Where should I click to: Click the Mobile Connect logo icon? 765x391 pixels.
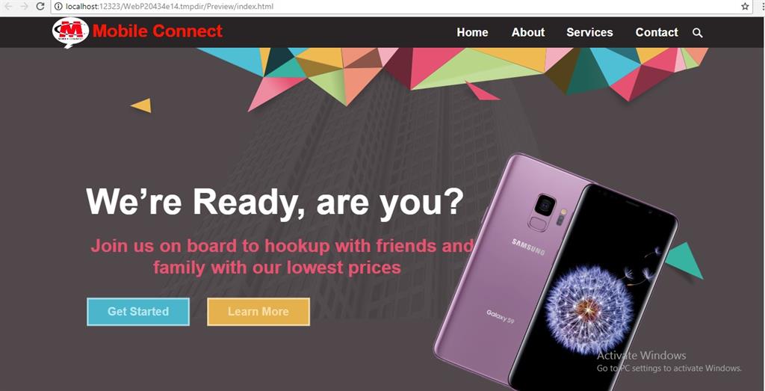[x=70, y=32]
